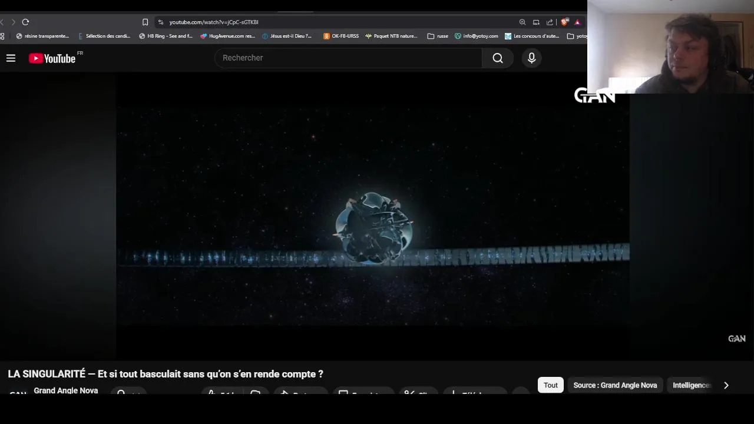Reload the page with the browser refresh icon
754x424 pixels.
(25, 22)
